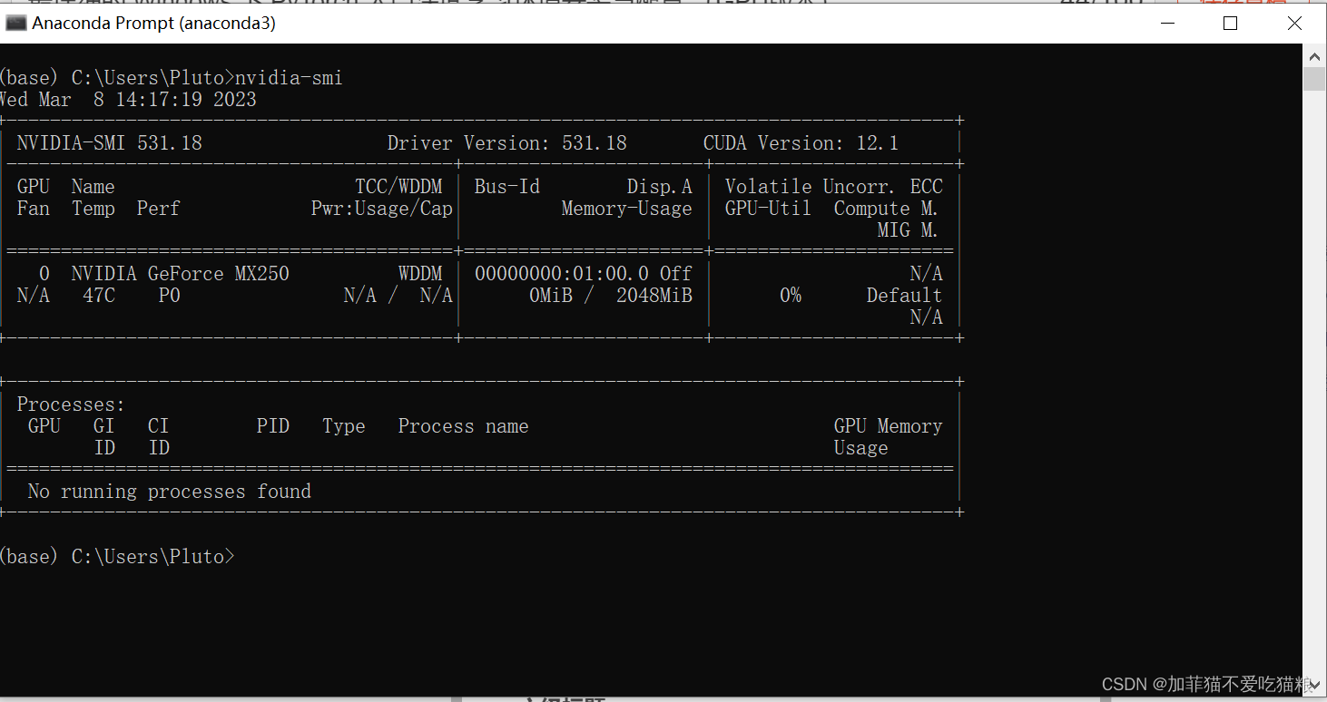Click the 'WDDM' value in the GPU row
The image size is (1327, 702).
(420, 274)
